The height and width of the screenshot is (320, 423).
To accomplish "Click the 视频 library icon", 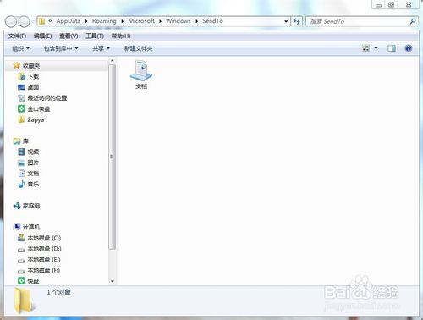I will tap(21, 152).
